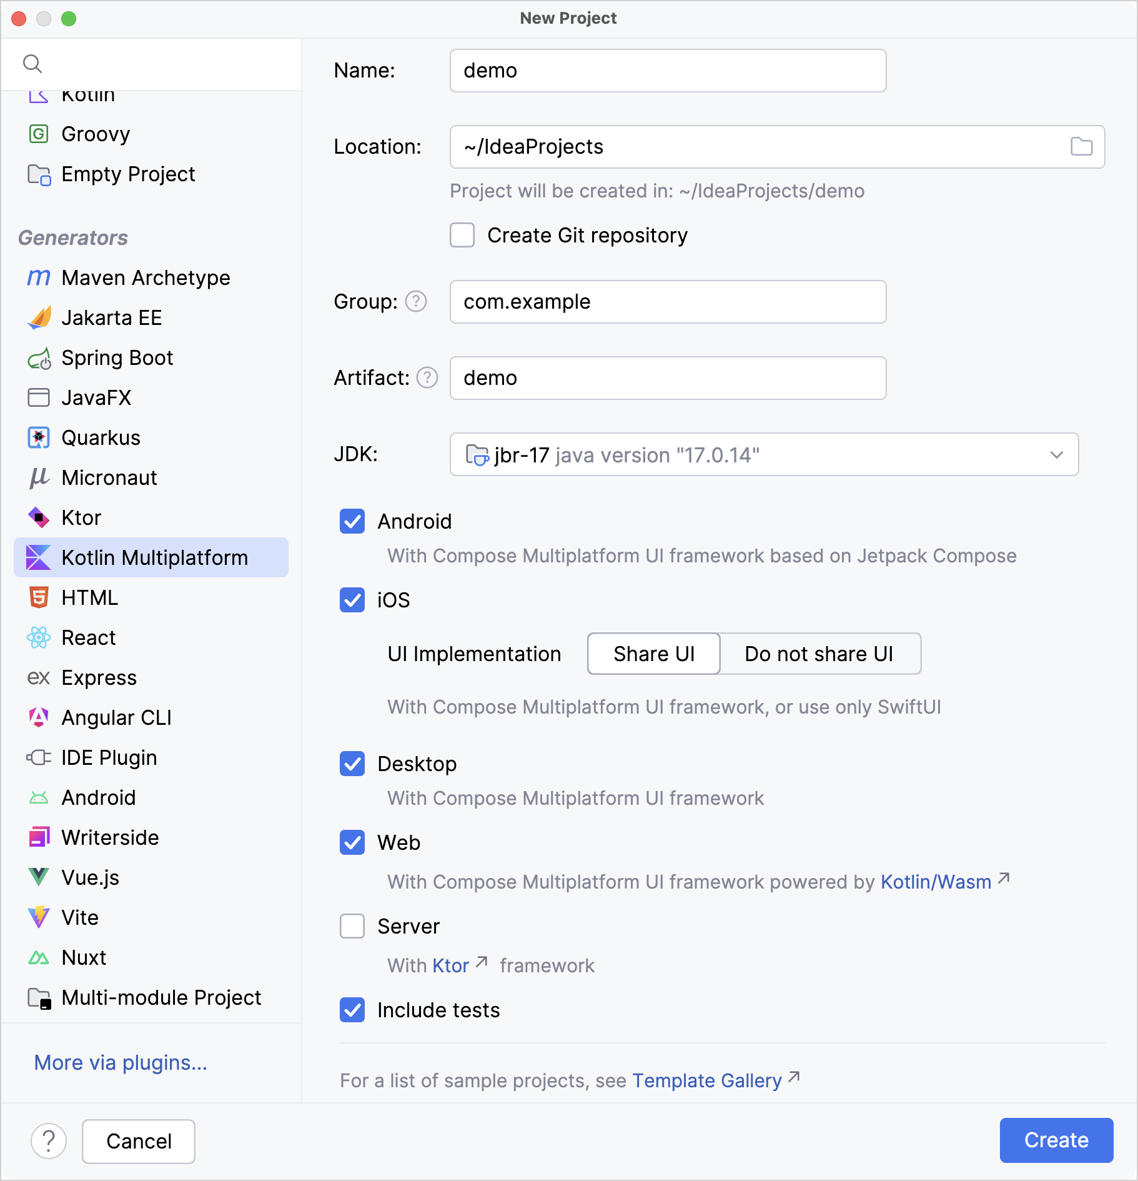
Task: Open the Spring Boot generator
Action: click(117, 357)
